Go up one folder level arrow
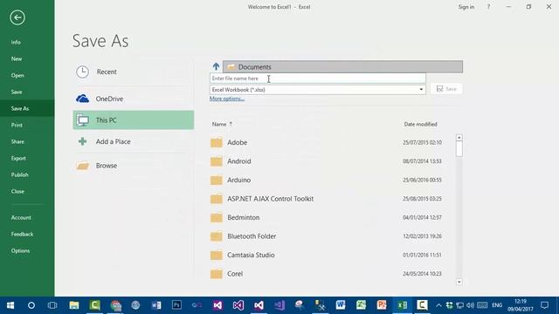The image size is (559, 314). pos(216,66)
